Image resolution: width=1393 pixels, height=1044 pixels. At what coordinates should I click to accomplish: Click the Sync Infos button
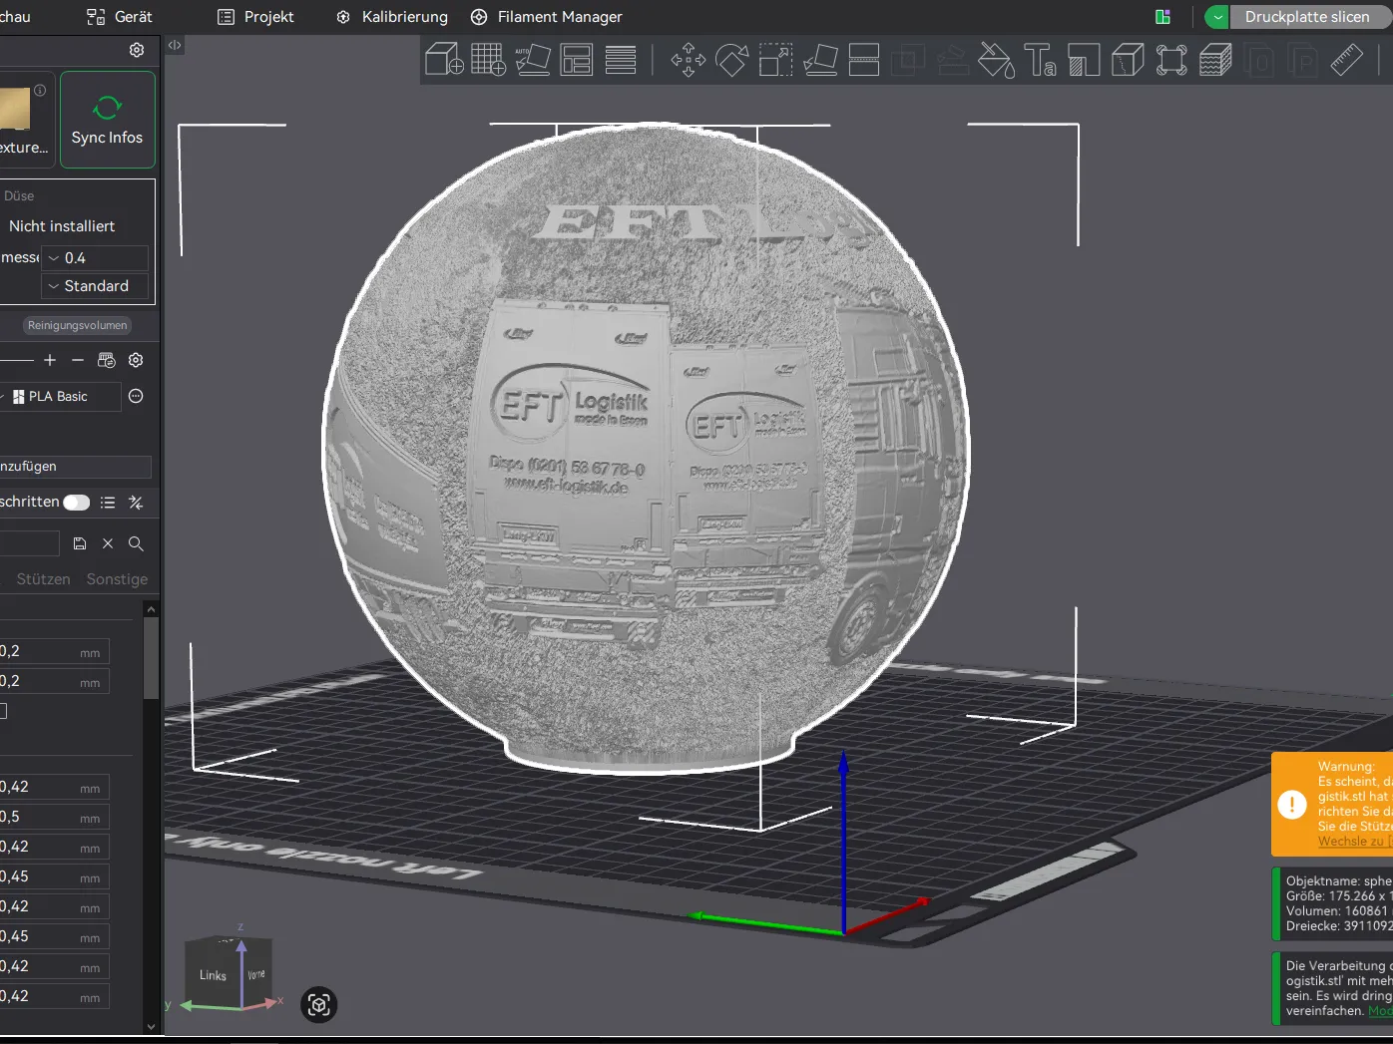pyautogui.click(x=108, y=120)
